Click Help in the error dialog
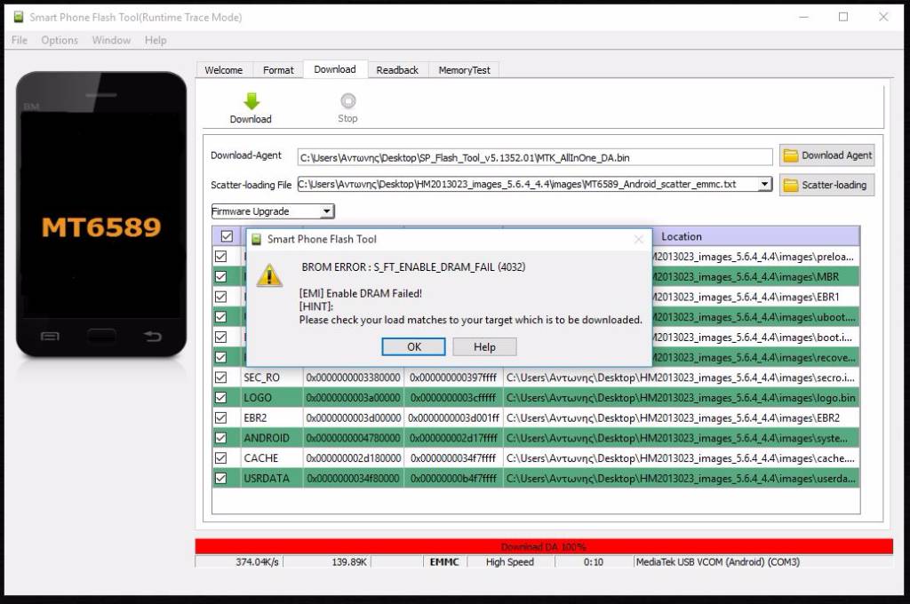Image resolution: width=910 pixels, height=604 pixels. 484,346
